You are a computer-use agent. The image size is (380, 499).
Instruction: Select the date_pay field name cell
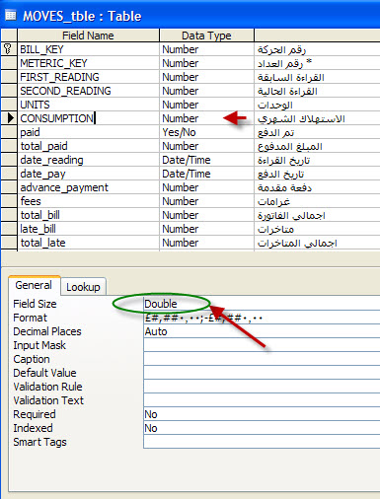pos(89,174)
